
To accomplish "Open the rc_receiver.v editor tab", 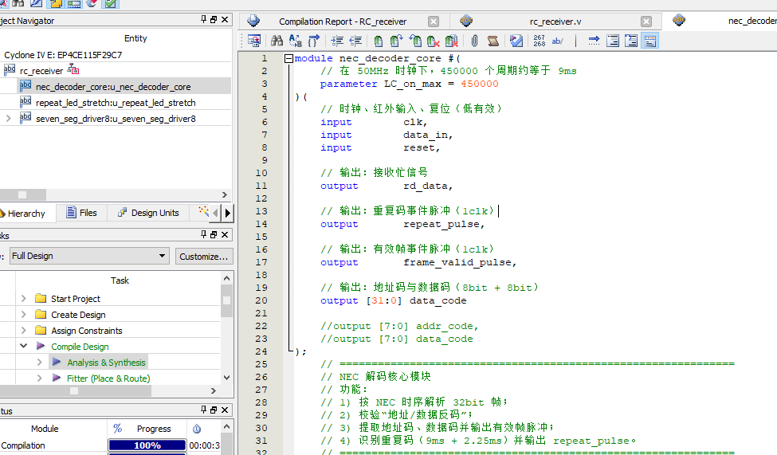I will pyautogui.click(x=555, y=22).
